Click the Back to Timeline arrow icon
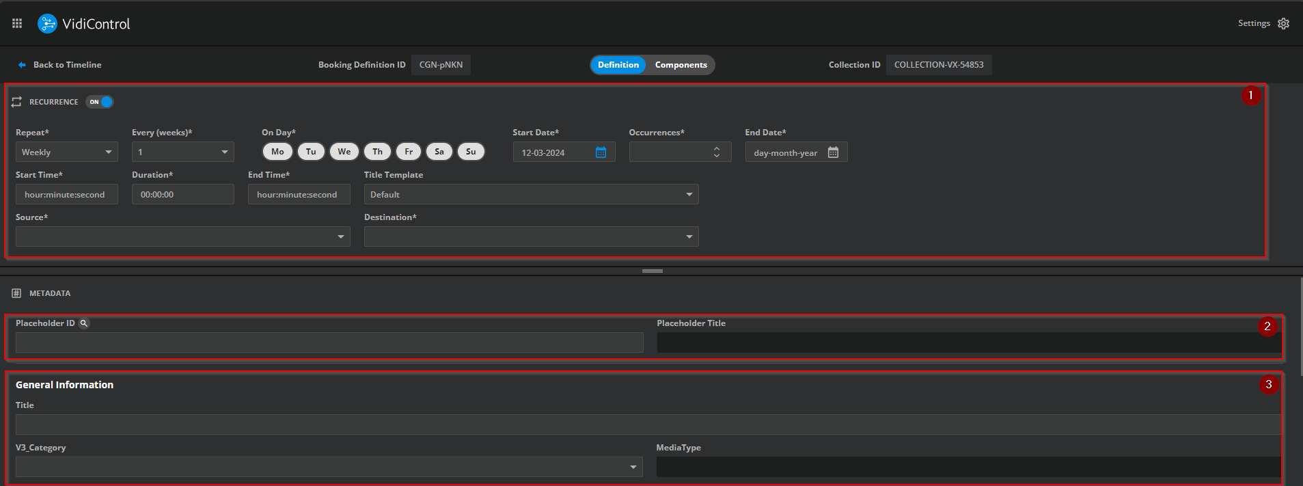 (x=22, y=65)
